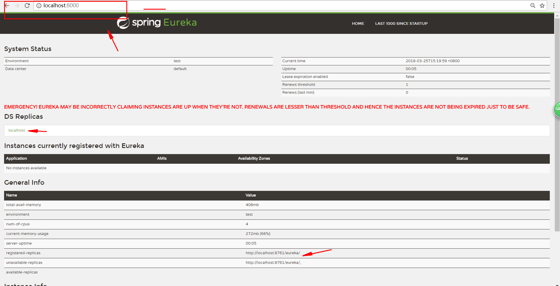Image resolution: width=560 pixels, height=286 pixels.
Task: Select the red EMERGENCY warning message
Action: [x=267, y=107]
